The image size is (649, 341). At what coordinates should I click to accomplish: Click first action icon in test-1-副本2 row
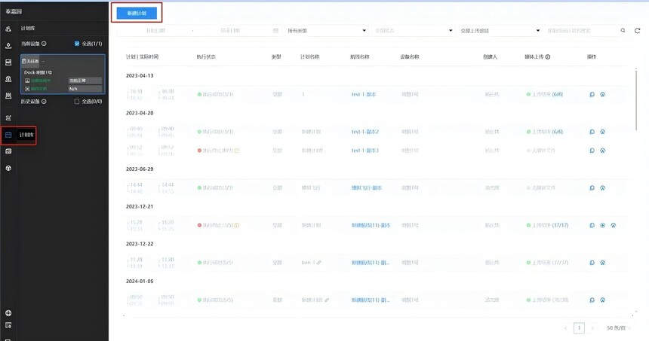point(592,132)
